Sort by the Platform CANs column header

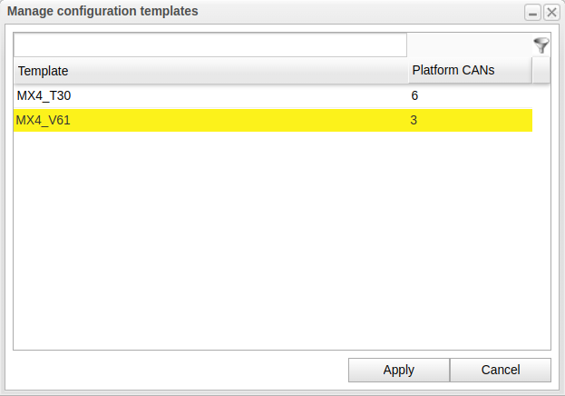pyautogui.click(x=469, y=71)
